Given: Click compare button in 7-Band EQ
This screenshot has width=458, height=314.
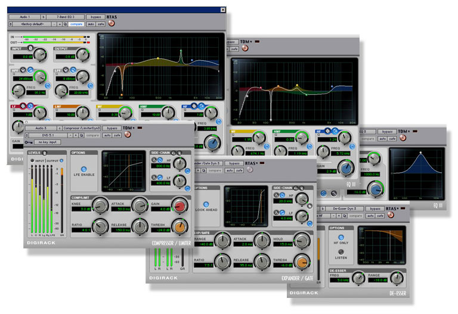Looking at the screenshot, I should [x=76, y=24].
